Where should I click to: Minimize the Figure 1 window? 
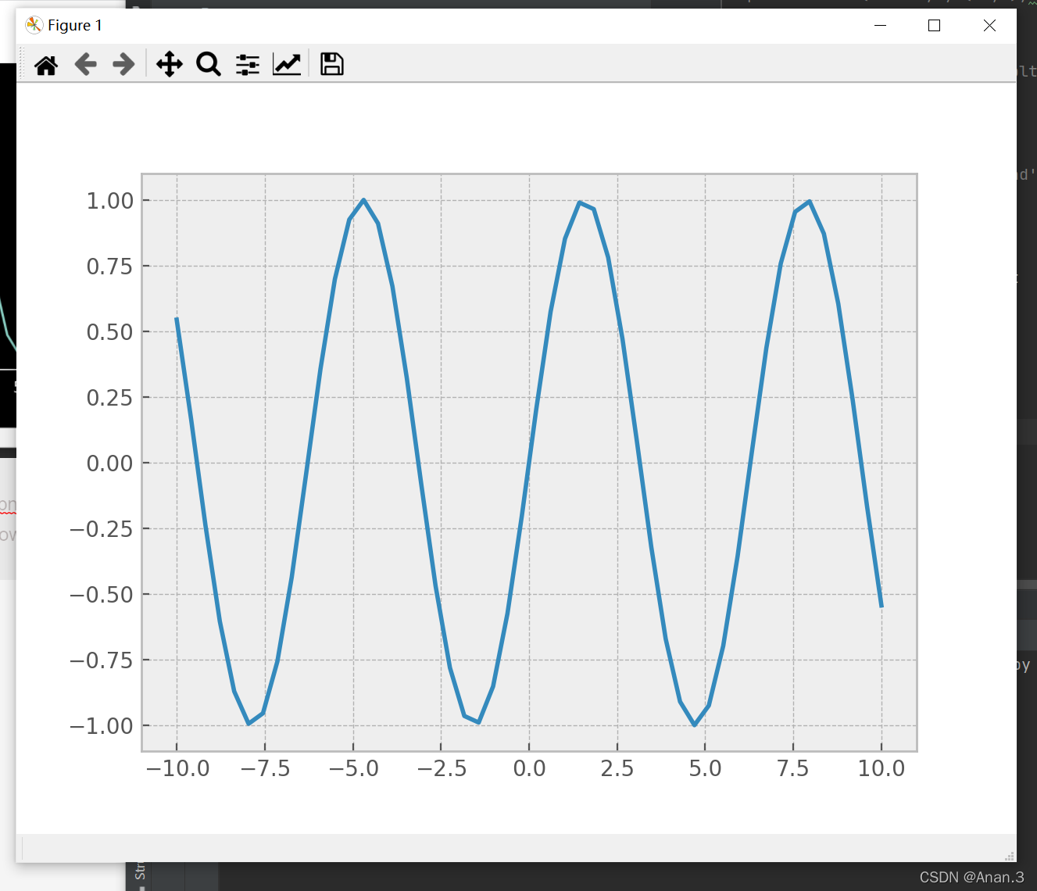(x=881, y=25)
